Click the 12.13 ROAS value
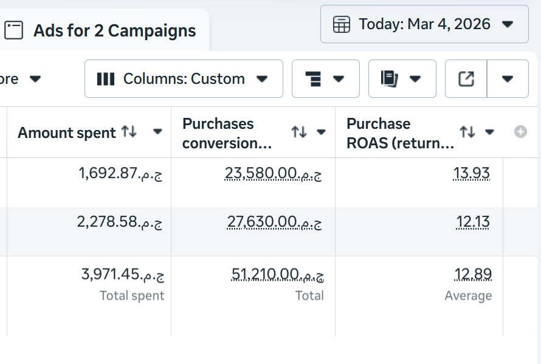The height and width of the screenshot is (364, 541). pos(473,222)
